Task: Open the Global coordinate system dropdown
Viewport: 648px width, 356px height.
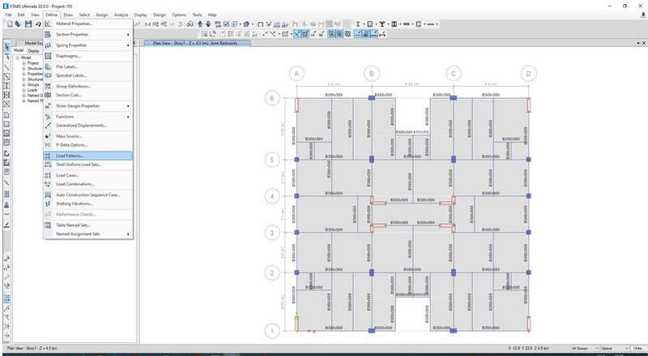Action: pos(615,349)
